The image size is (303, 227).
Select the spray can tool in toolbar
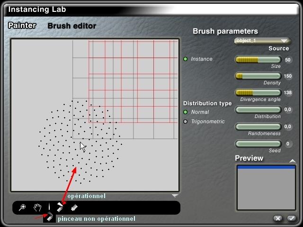(60, 207)
